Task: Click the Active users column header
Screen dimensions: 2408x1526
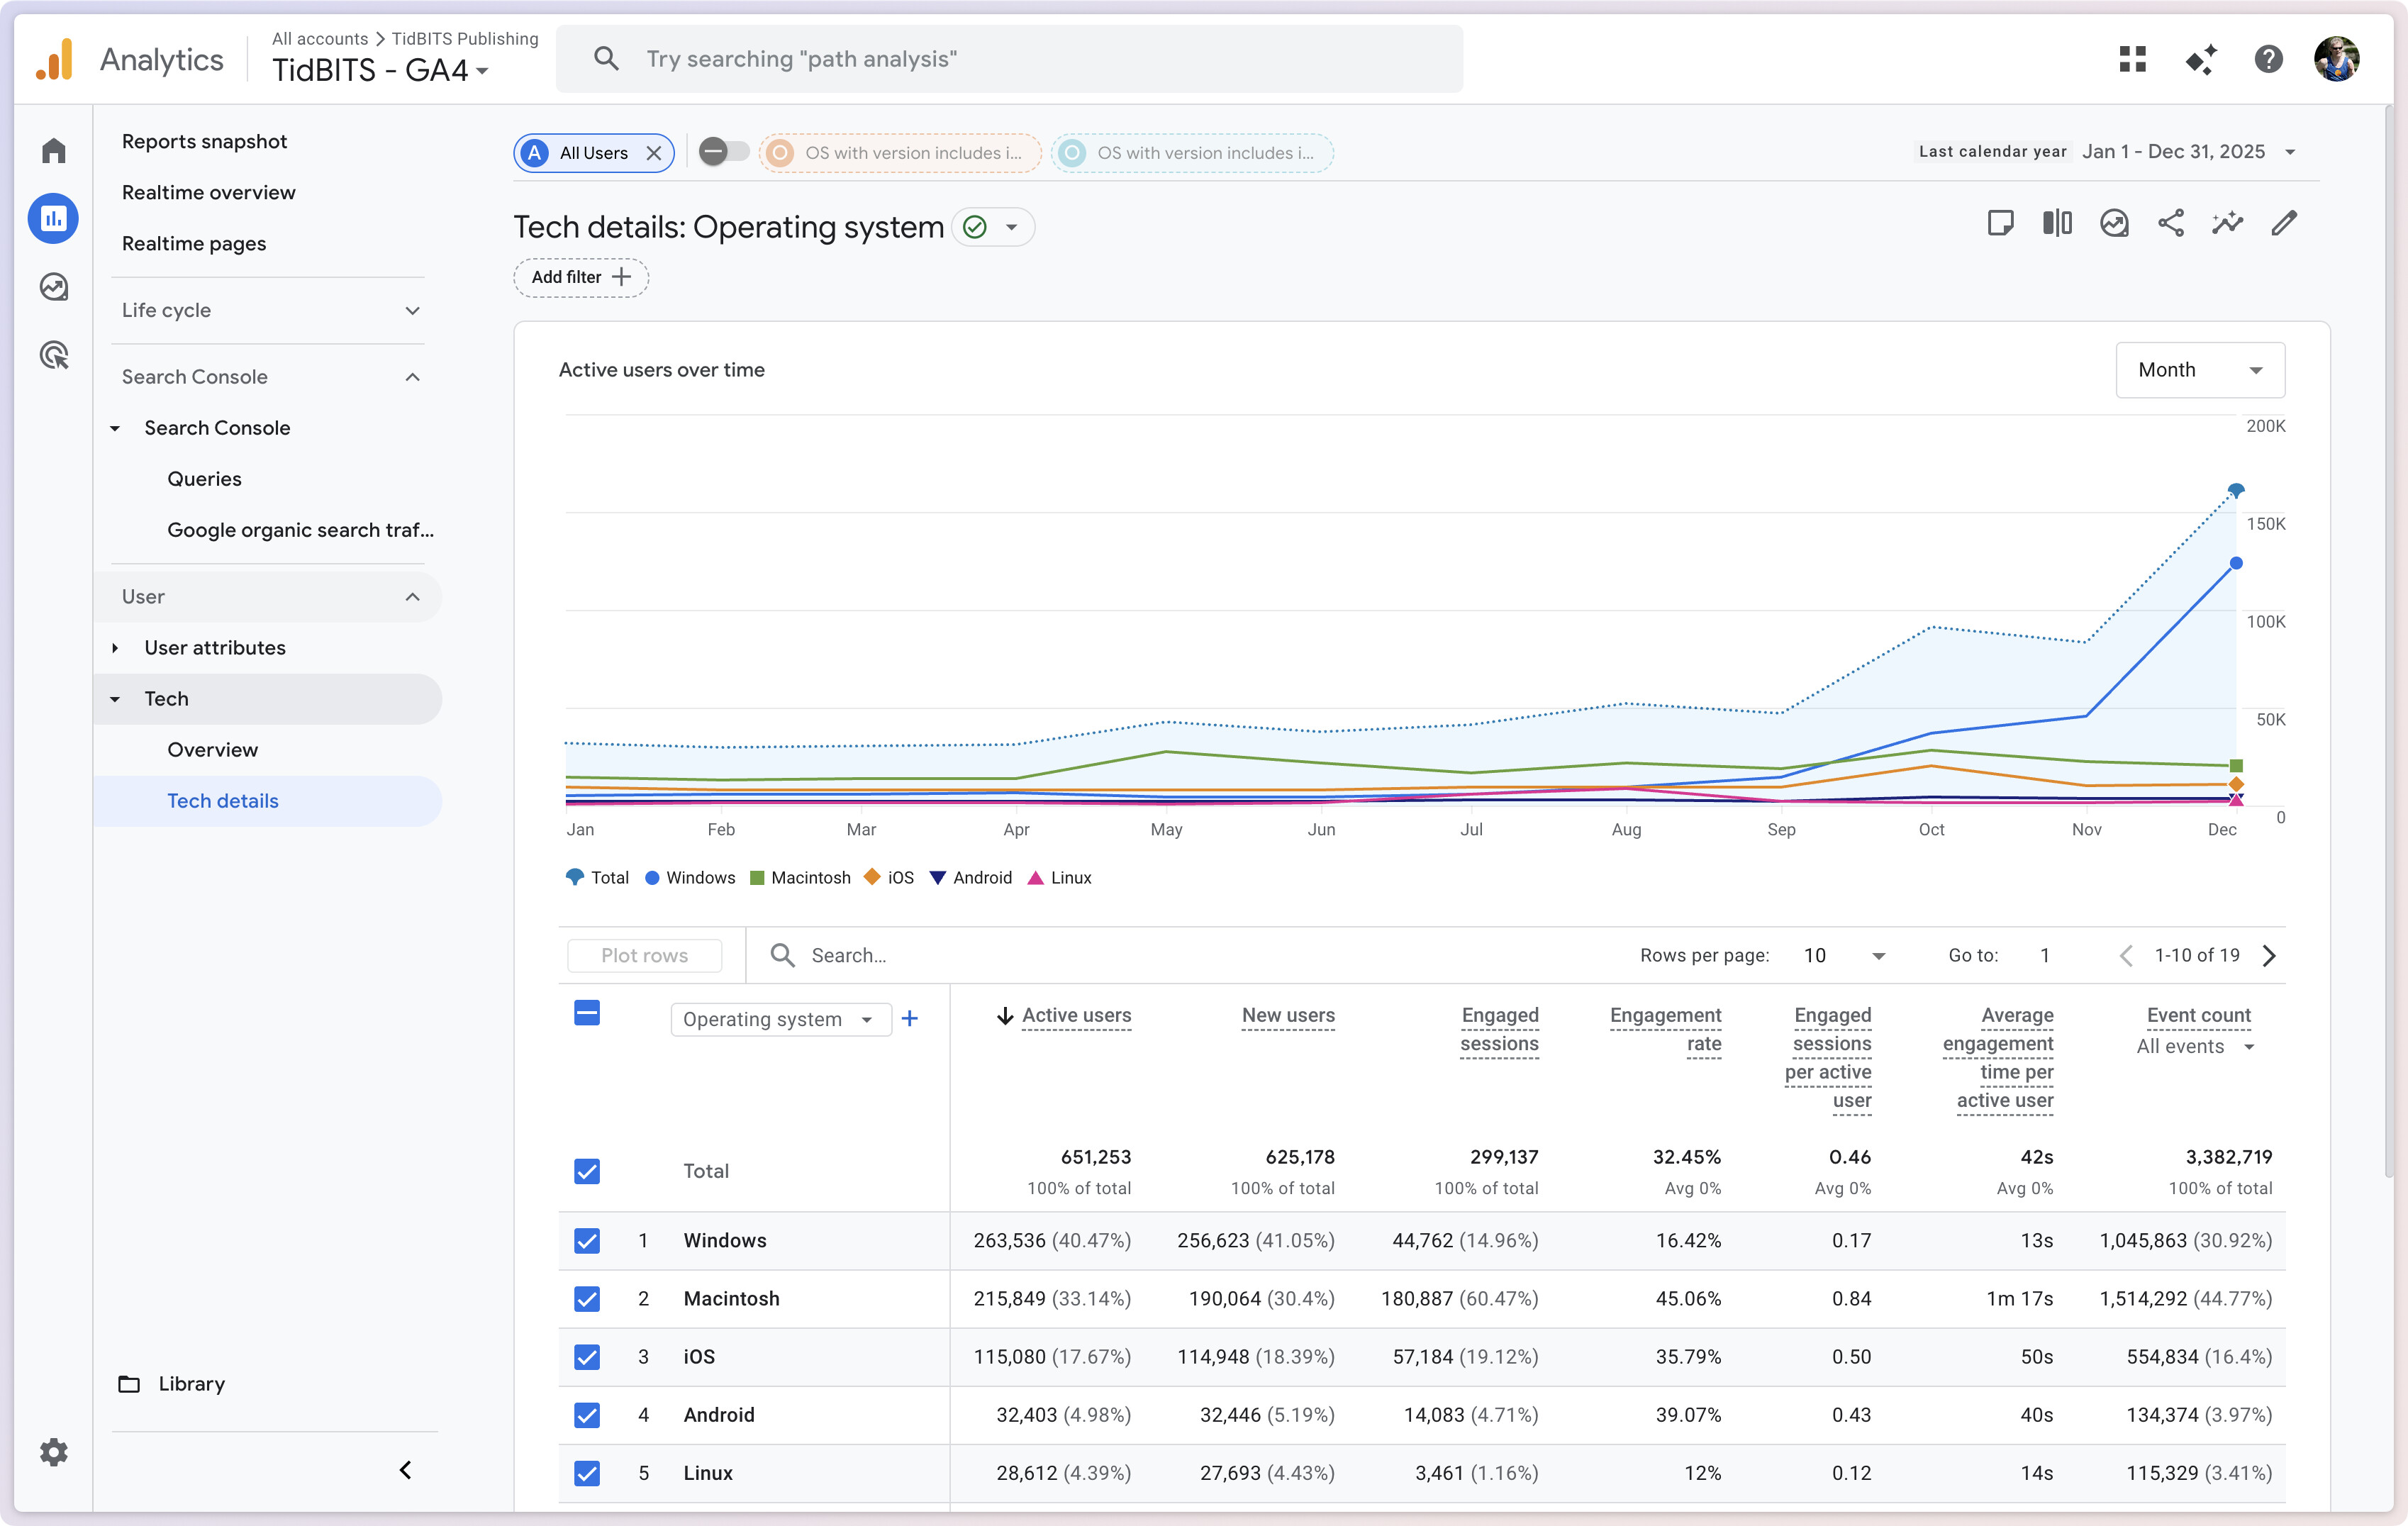Action: tap(1076, 1015)
